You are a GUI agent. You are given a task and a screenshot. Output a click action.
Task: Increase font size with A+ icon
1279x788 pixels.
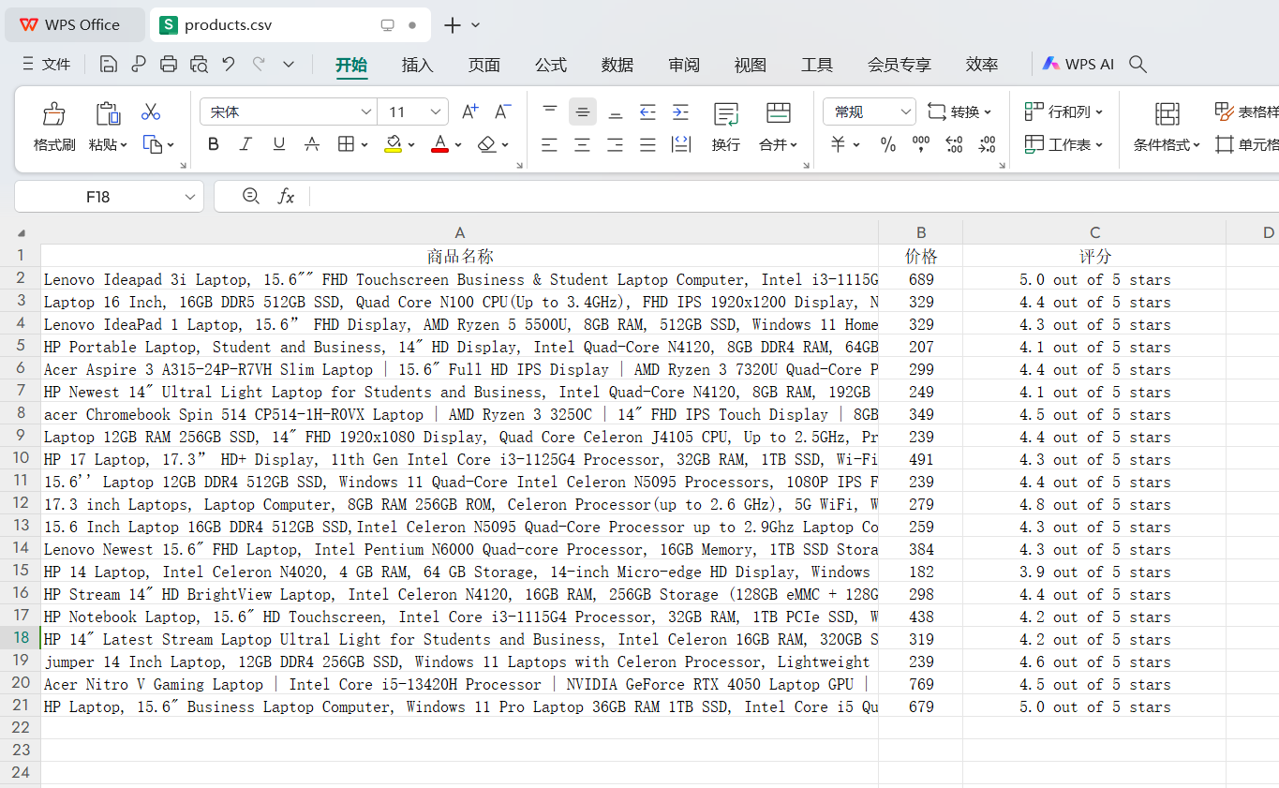(x=470, y=112)
